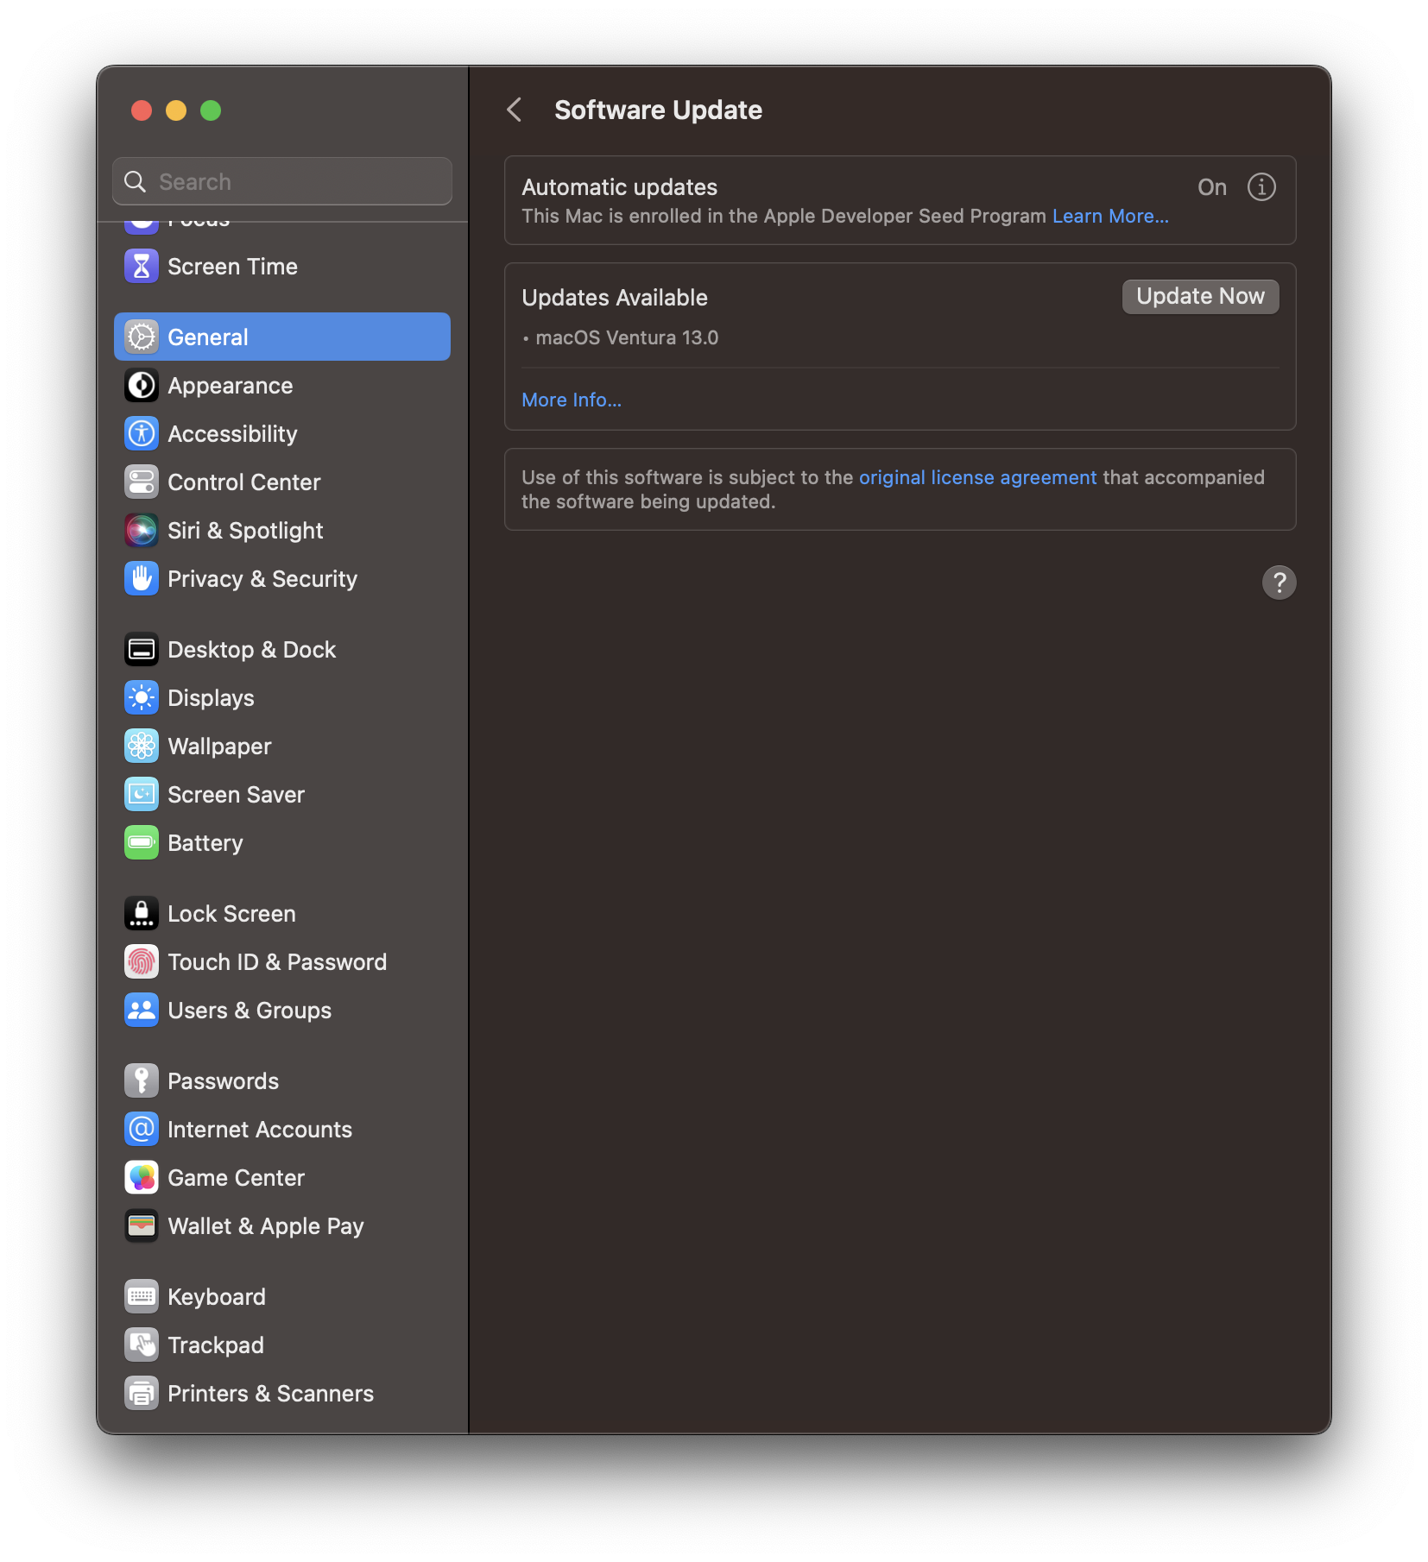The width and height of the screenshot is (1428, 1562).
Task: Click the Updates Available heading
Action: (615, 298)
